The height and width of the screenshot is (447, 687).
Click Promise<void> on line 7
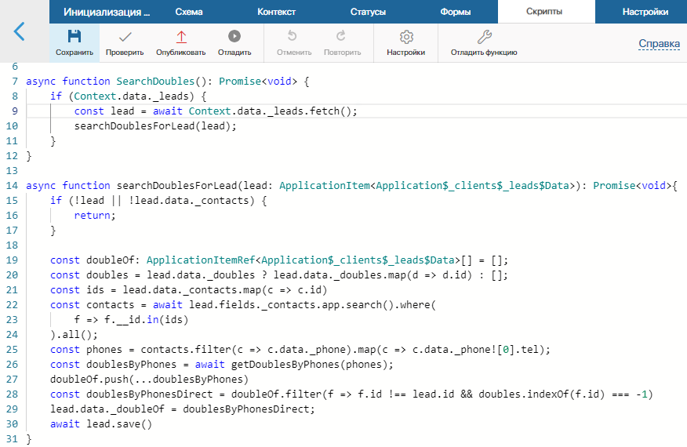coord(258,81)
